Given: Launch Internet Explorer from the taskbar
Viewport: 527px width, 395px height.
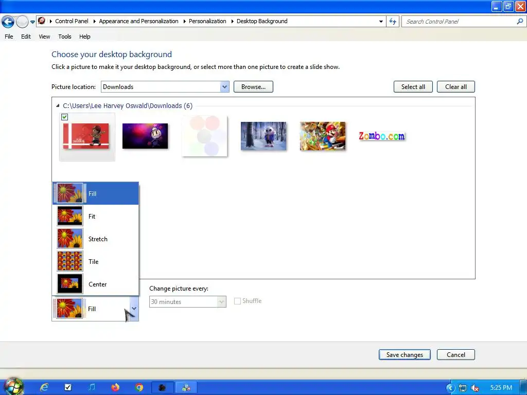Looking at the screenshot, I should coord(44,387).
